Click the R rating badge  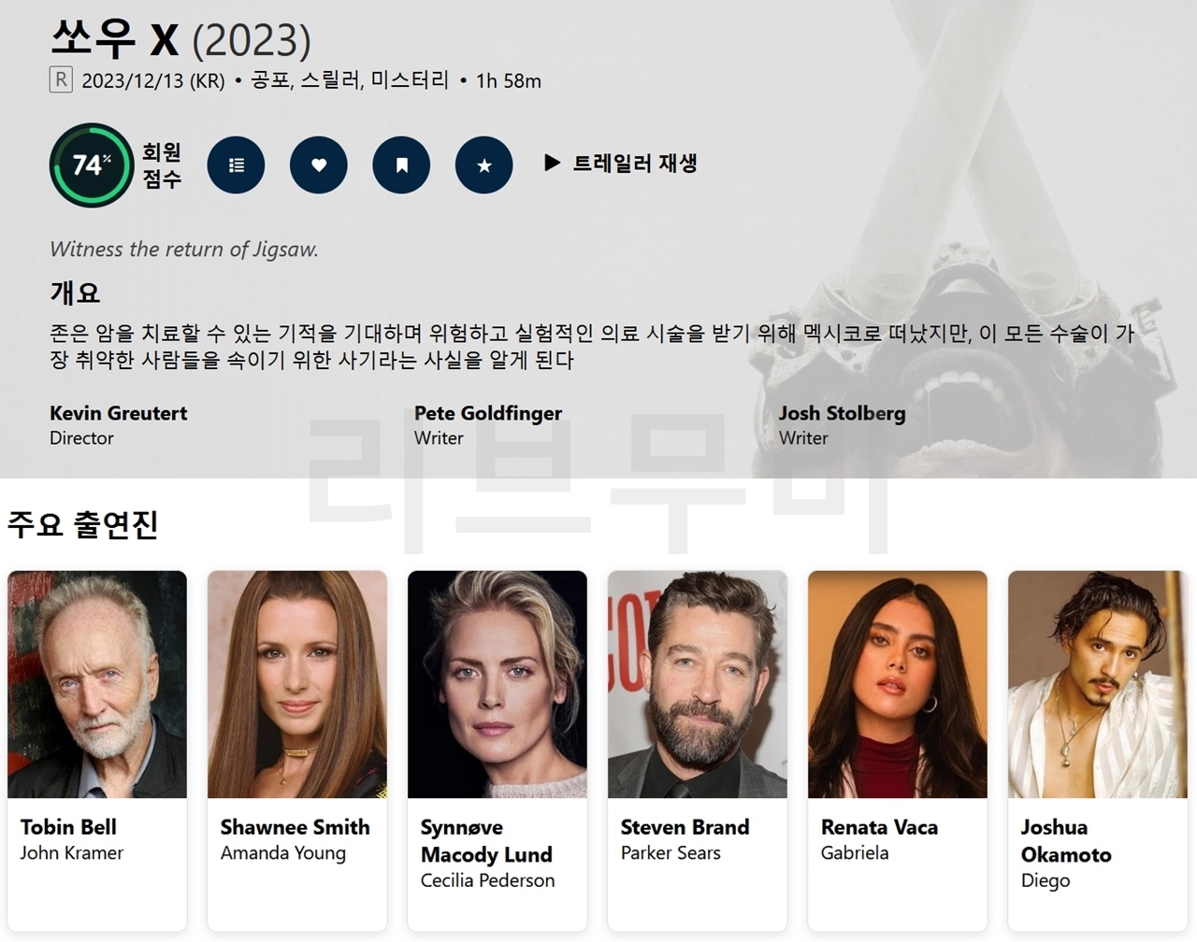[61, 80]
